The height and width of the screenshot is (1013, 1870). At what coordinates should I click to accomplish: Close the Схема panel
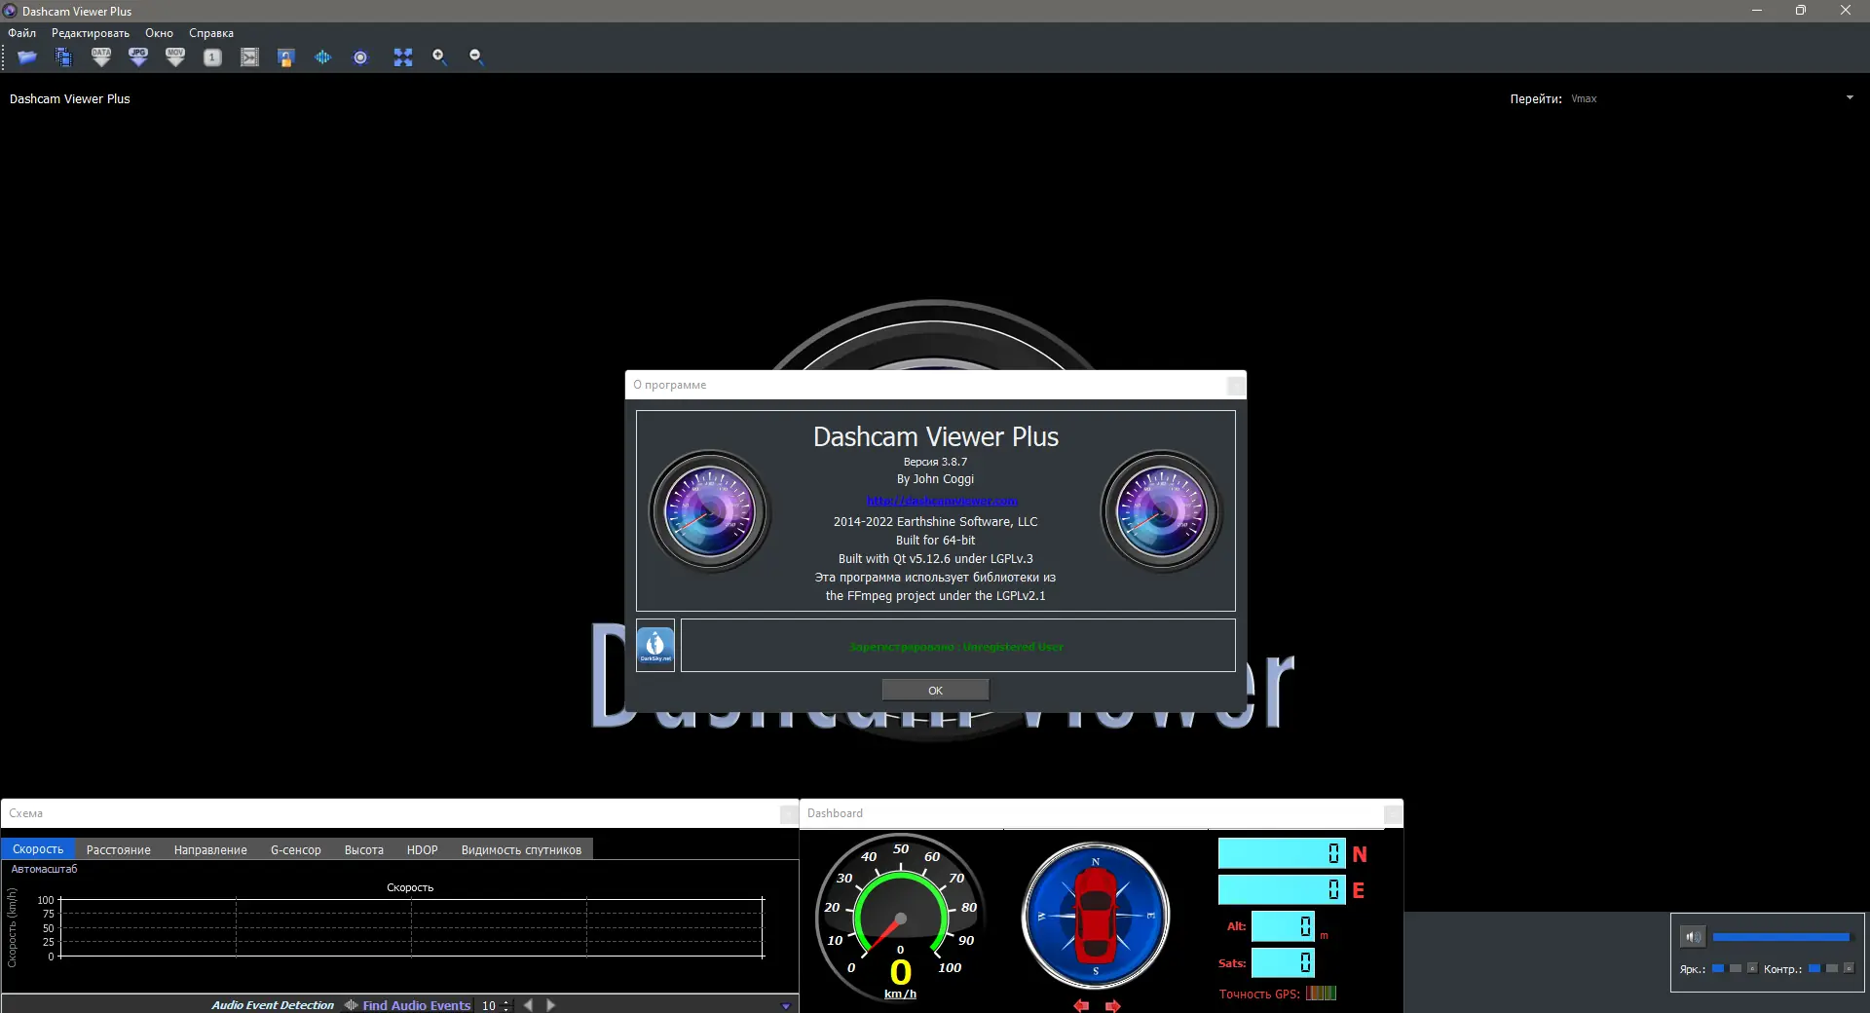click(x=789, y=814)
